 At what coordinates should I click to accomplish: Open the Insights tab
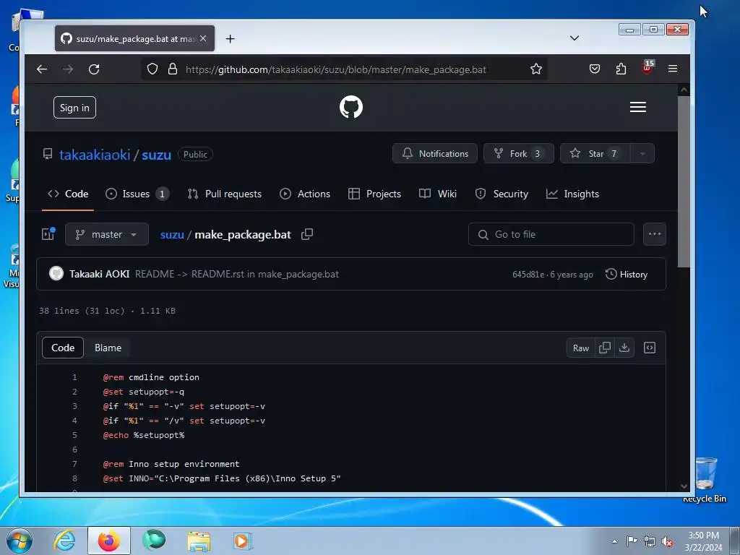[x=572, y=194]
